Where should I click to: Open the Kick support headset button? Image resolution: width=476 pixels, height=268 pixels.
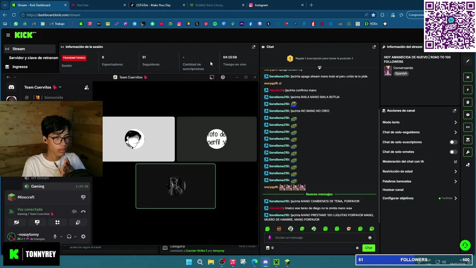point(465,245)
